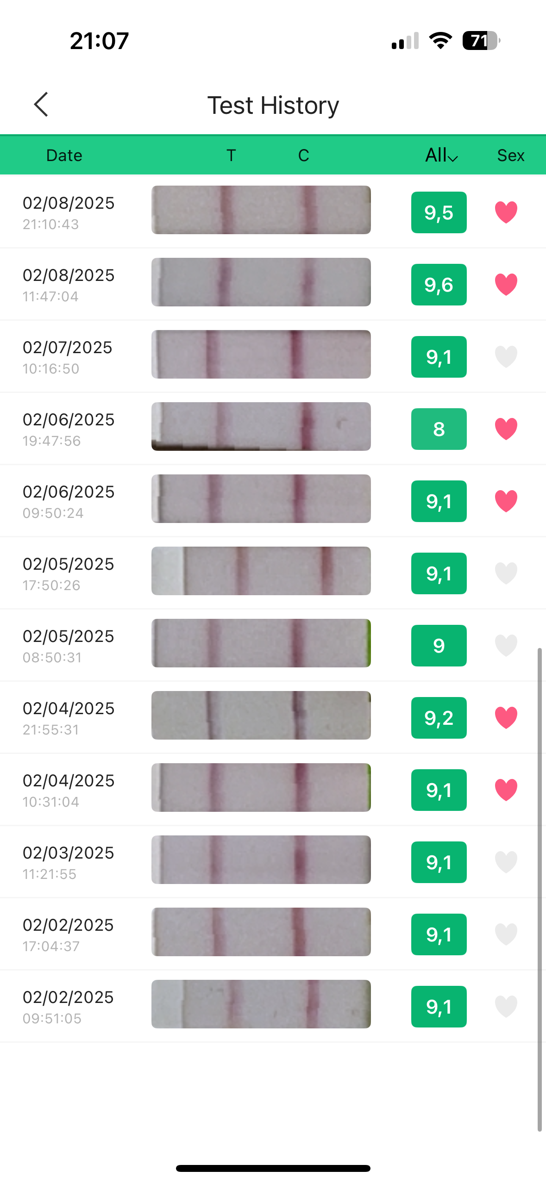Tap the 9,5 result badge
Image resolution: width=546 pixels, height=1183 pixels.
[x=439, y=212]
